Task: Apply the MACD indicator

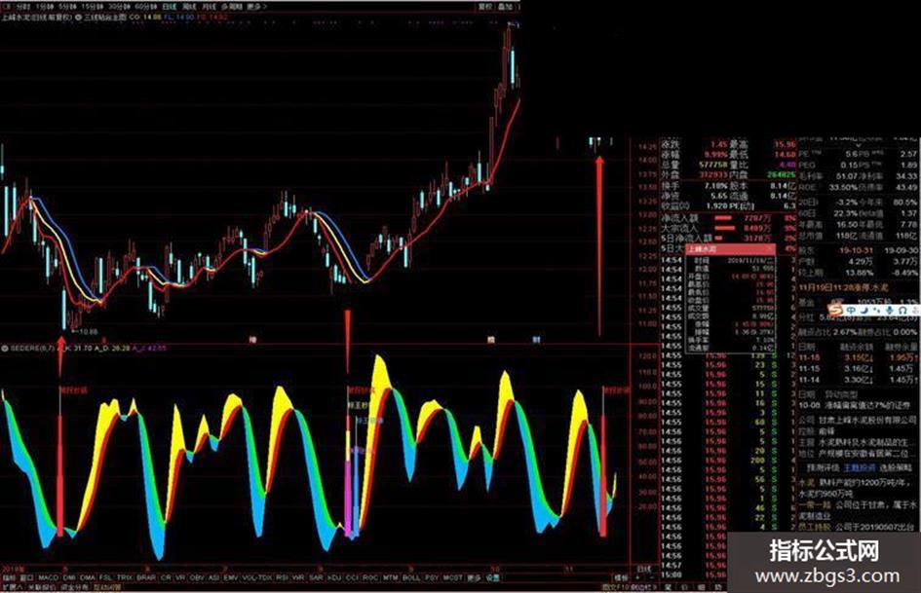Action: [x=48, y=577]
